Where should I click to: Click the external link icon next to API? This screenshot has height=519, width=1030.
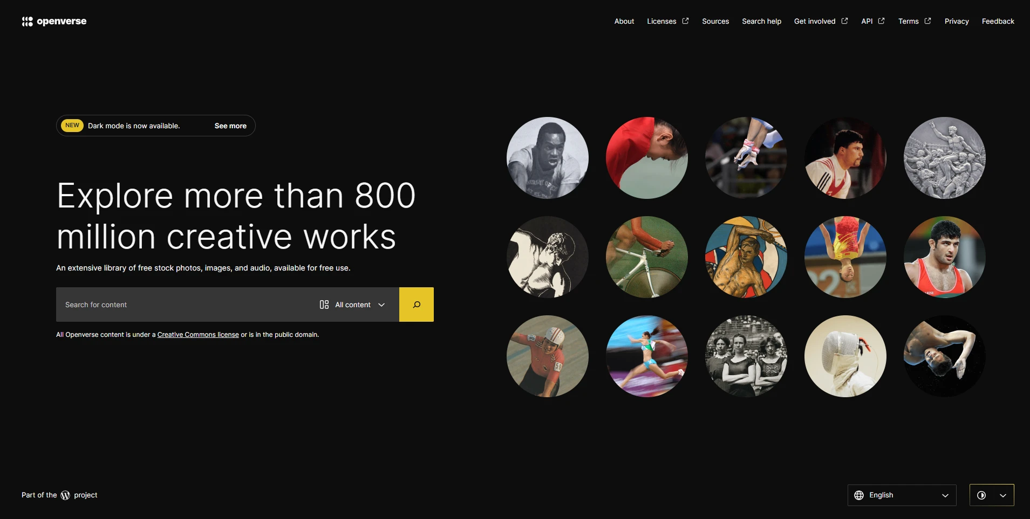[x=881, y=20]
